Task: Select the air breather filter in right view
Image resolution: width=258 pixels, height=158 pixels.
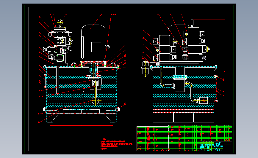Action: coord(145,69)
